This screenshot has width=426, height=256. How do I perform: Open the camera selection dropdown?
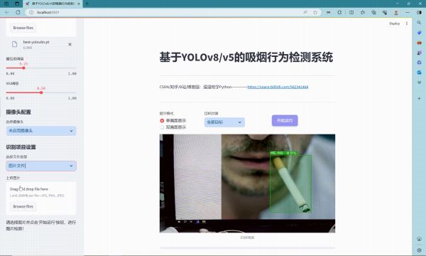41,131
